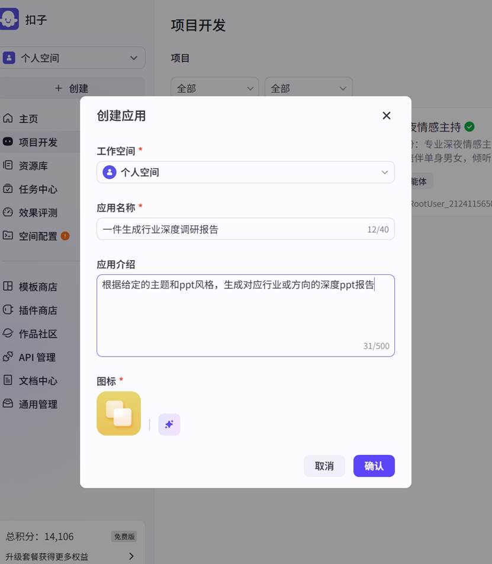Image resolution: width=492 pixels, height=564 pixels.
Task: Click the home icon beside 主页
Action: [x=8, y=118]
